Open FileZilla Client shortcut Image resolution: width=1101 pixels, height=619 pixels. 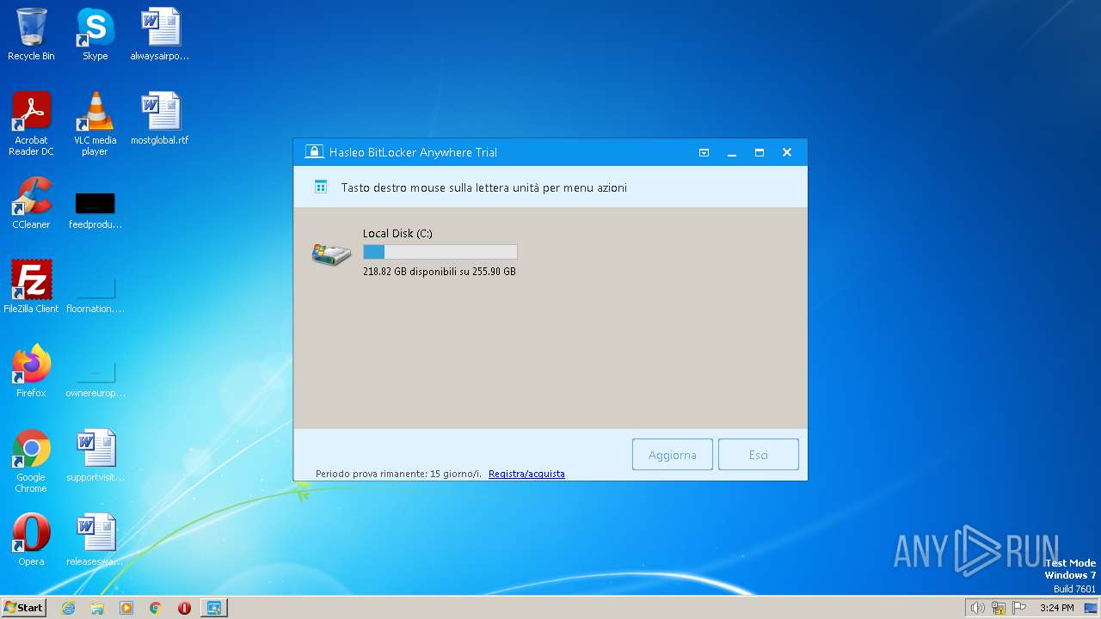31,287
